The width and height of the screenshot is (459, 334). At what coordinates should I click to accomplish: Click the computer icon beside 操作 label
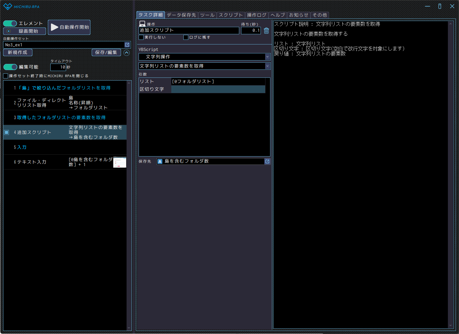pos(142,24)
